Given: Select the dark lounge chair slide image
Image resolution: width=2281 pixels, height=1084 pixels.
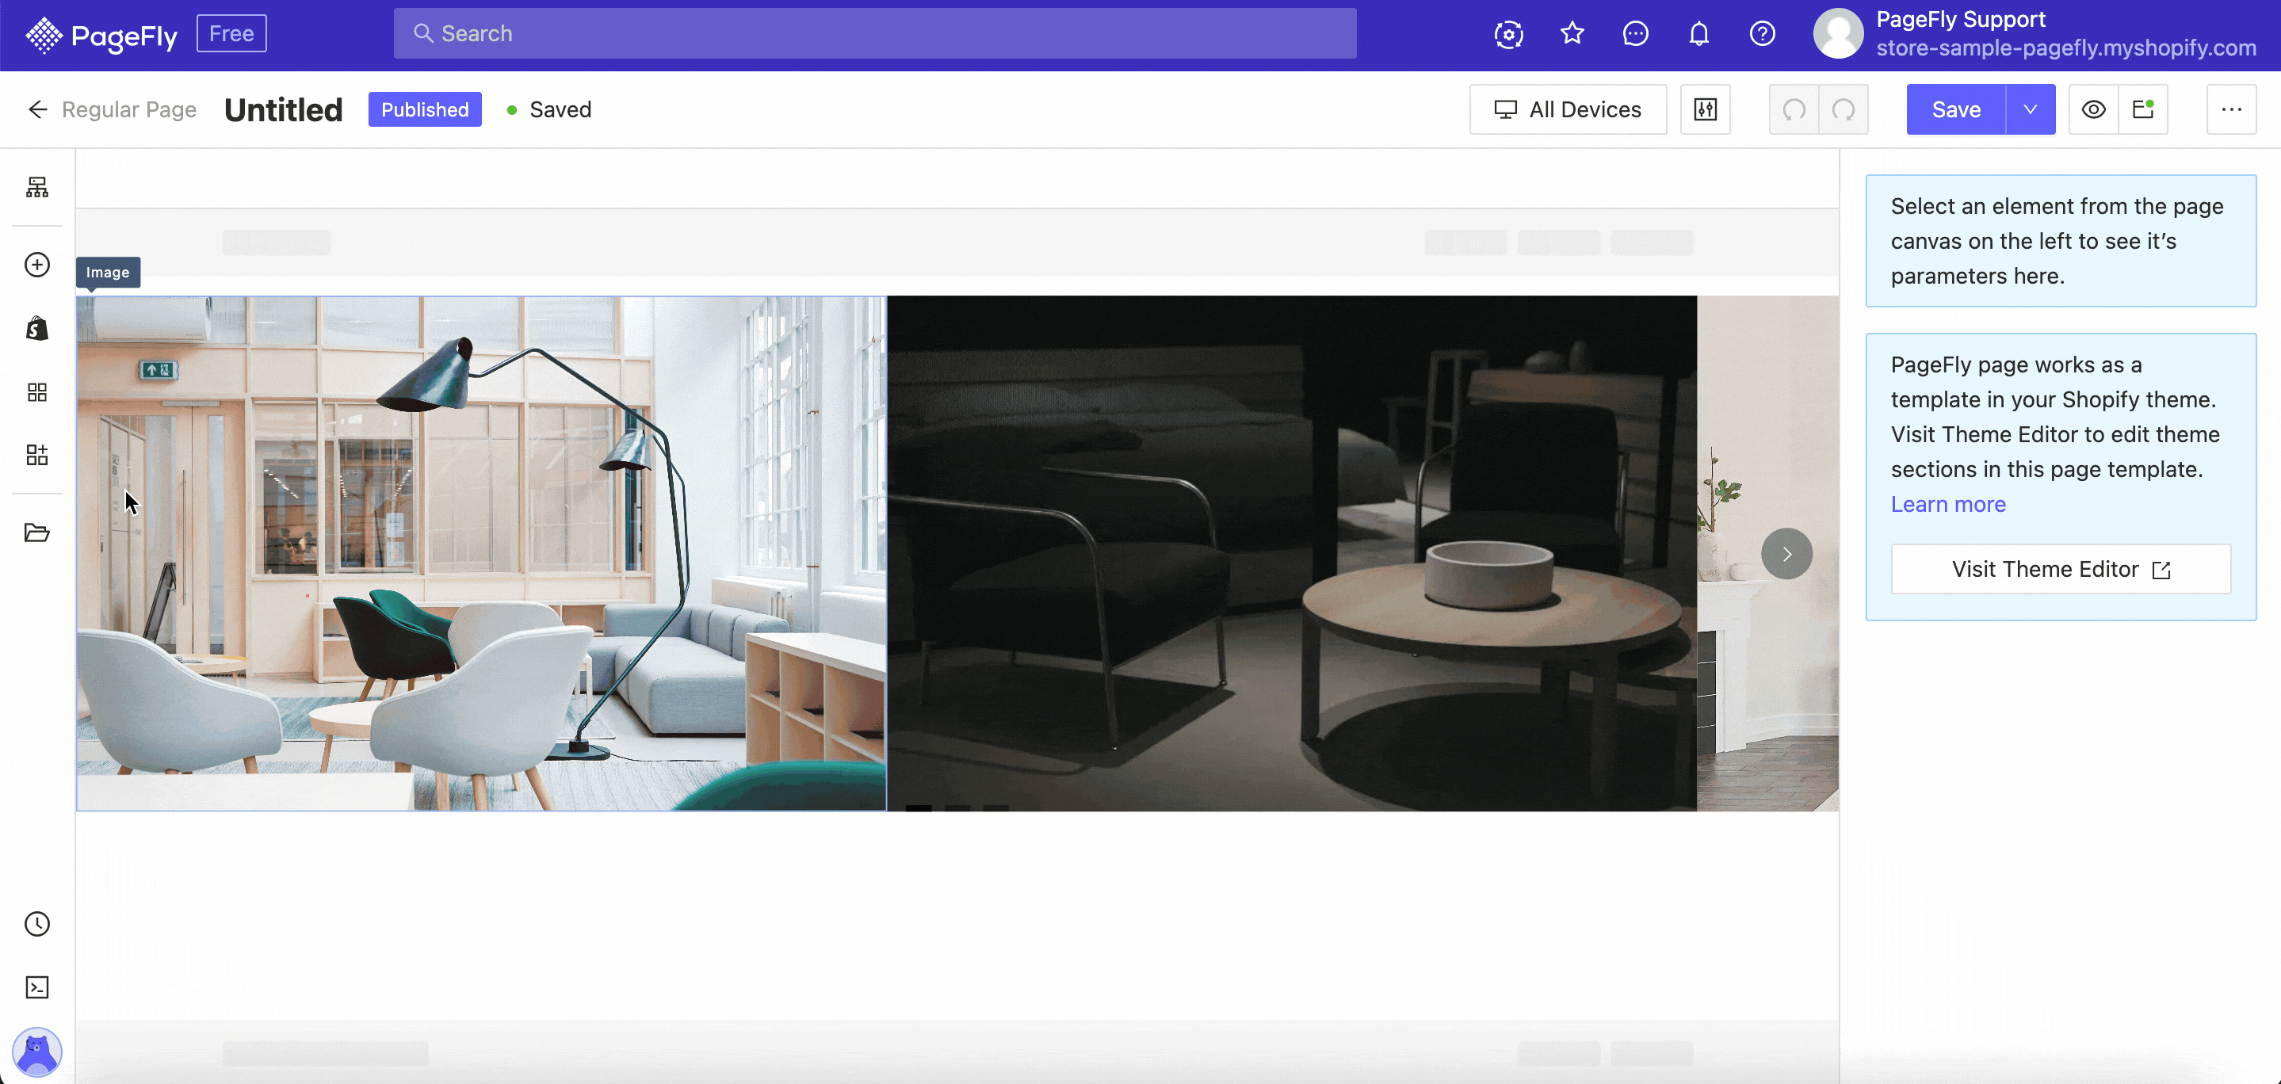Looking at the screenshot, I should pyautogui.click(x=1292, y=552).
